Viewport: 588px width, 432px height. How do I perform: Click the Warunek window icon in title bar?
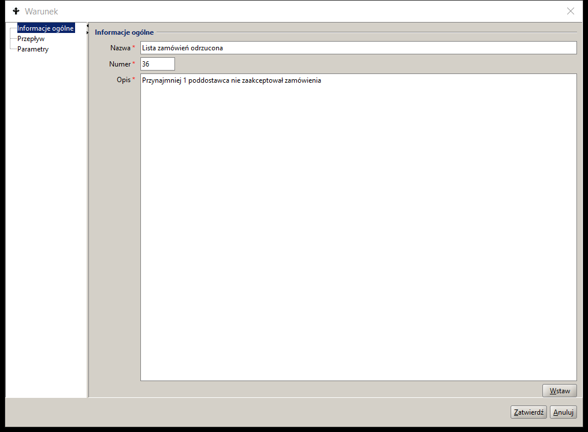click(x=16, y=11)
